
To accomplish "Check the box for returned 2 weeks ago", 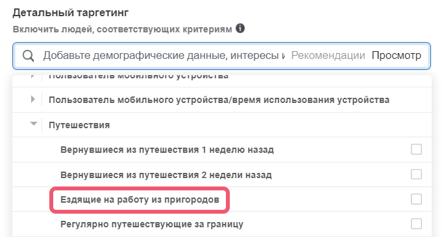I will 416,174.
